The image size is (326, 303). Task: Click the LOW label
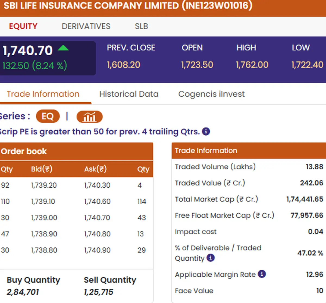(301, 48)
